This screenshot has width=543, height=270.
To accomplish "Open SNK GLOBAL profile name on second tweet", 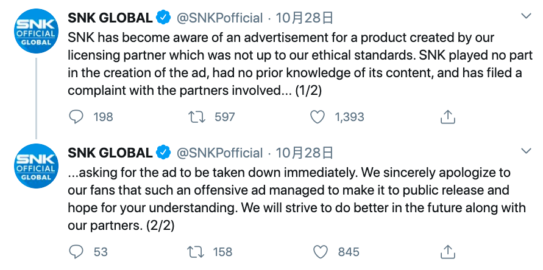I will pyautogui.click(x=110, y=153).
